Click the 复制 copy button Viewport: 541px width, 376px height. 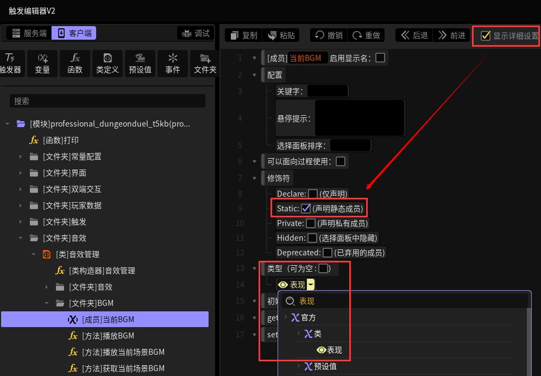pos(244,35)
